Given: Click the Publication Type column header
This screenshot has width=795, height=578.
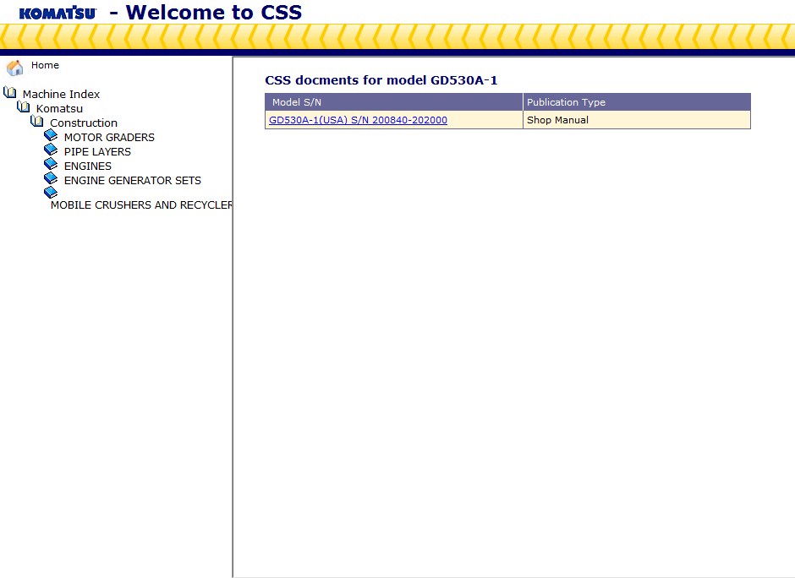Looking at the screenshot, I should [x=637, y=101].
